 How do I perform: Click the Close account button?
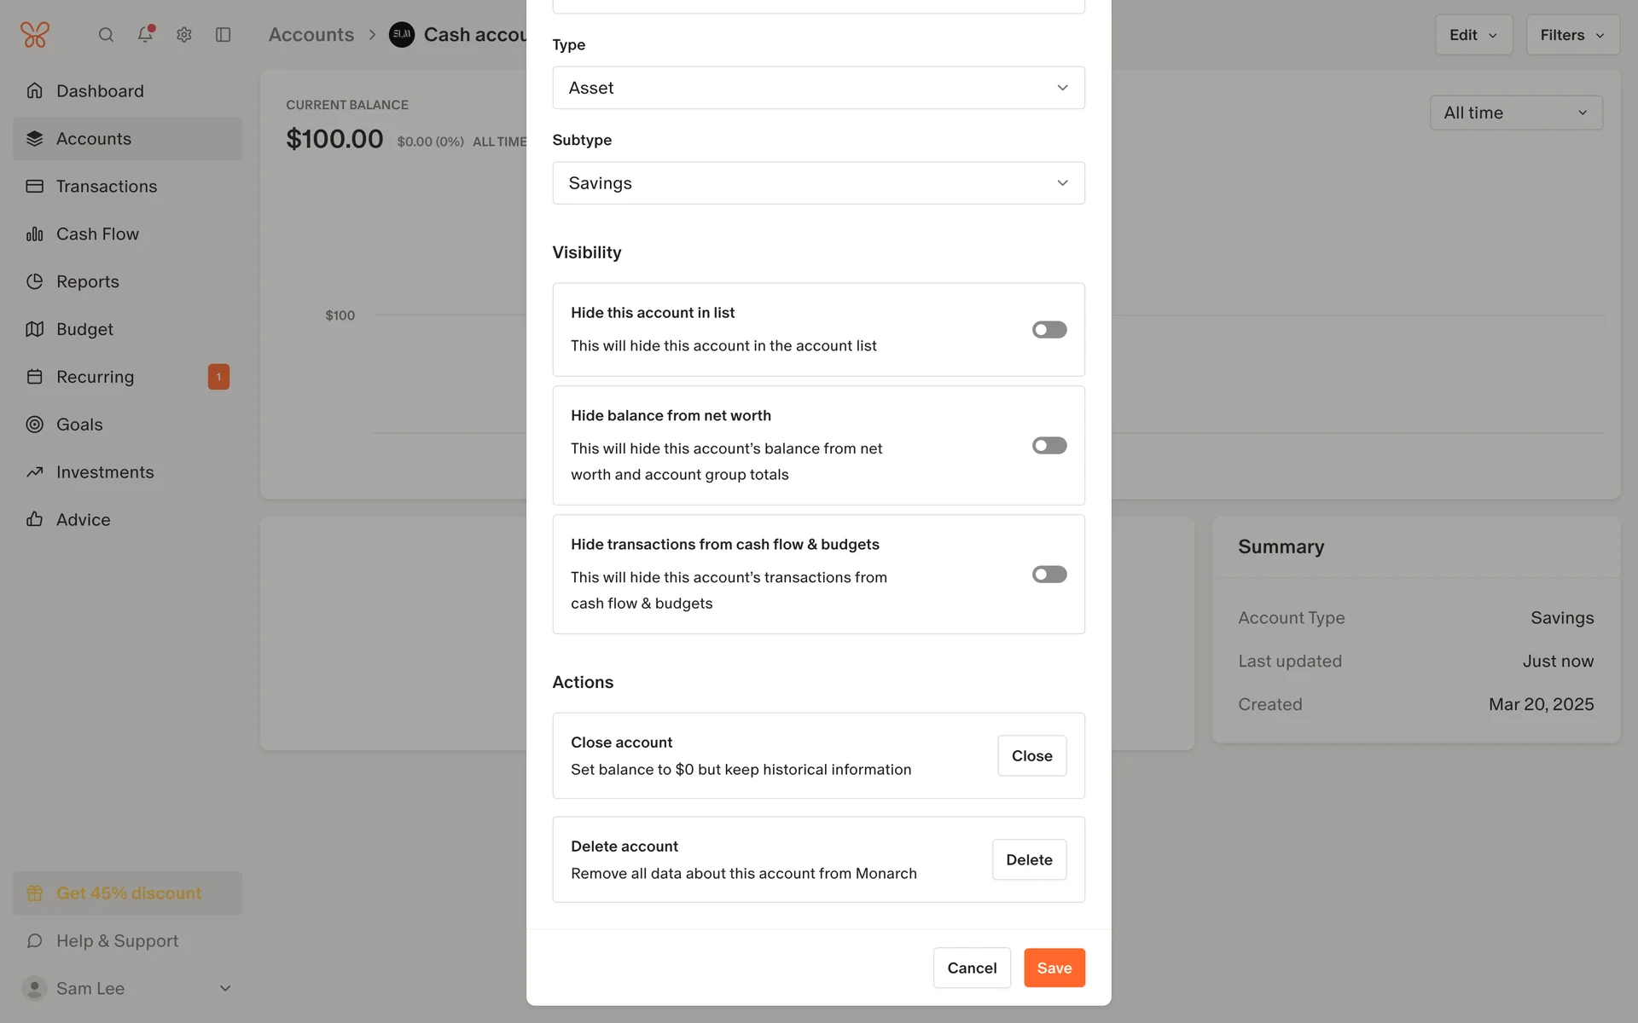click(x=1031, y=756)
